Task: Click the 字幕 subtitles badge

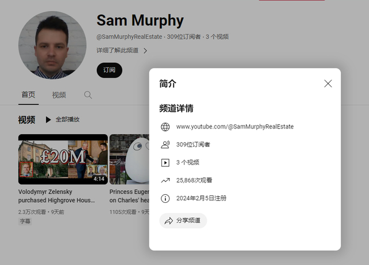Action: point(25,221)
